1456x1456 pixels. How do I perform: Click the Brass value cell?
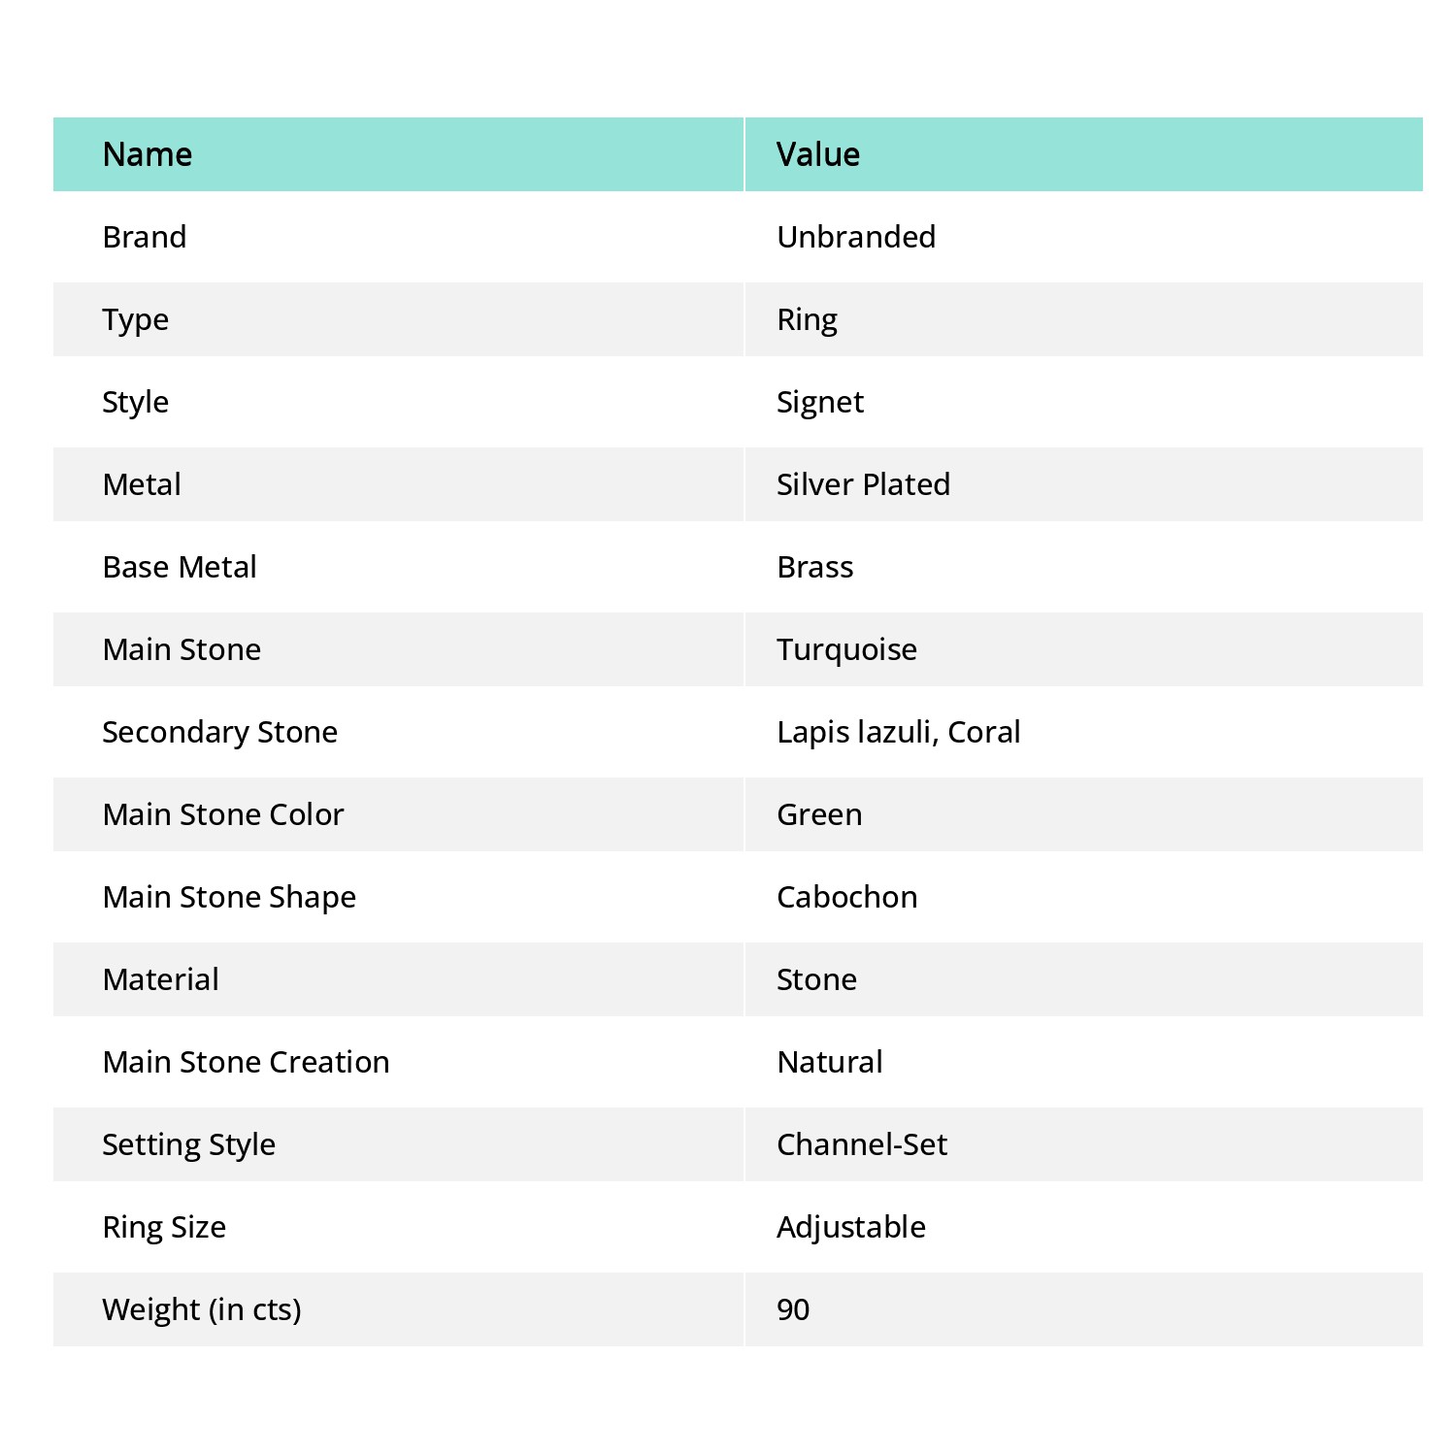(815, 567)
